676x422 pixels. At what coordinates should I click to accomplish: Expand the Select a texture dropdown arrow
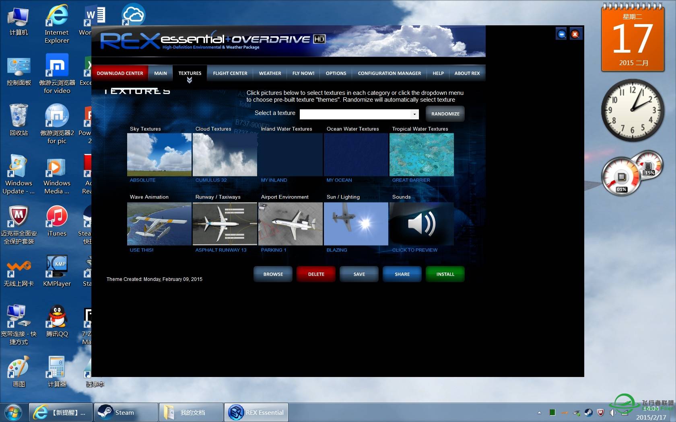click(414, 115)
